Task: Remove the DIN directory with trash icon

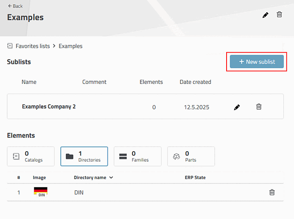Action: [x=272, y=192]
